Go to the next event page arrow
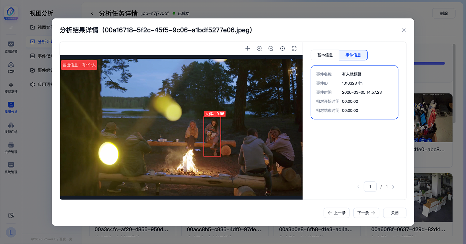The height and width of the screenshot is (244, 466). point(393,187)
